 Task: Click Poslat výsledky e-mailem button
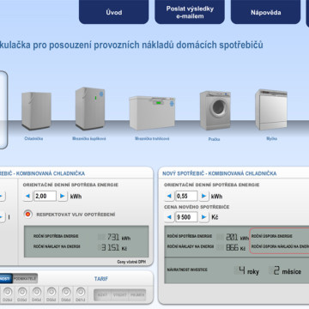tap(190, 12)
